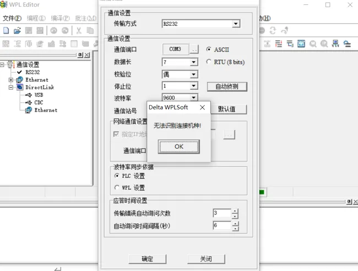This screenshot has width=358, height=271.
Task: Click the gear with lines settings icon
Action: point(347,44)
